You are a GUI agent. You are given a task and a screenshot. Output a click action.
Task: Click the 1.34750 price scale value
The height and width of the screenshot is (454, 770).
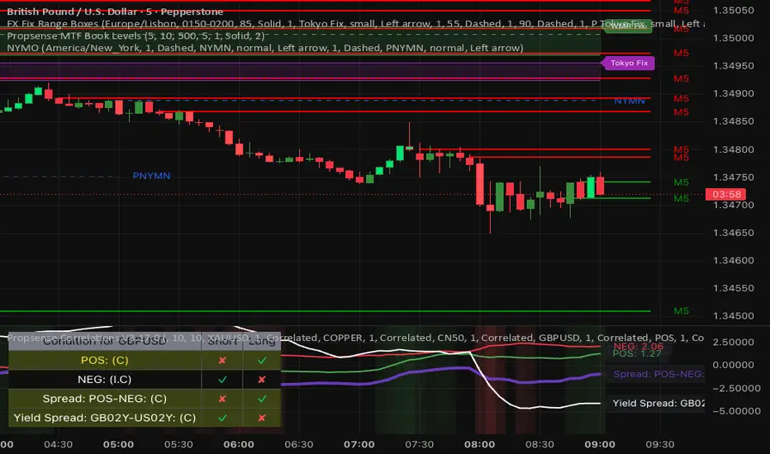point(733,177)
